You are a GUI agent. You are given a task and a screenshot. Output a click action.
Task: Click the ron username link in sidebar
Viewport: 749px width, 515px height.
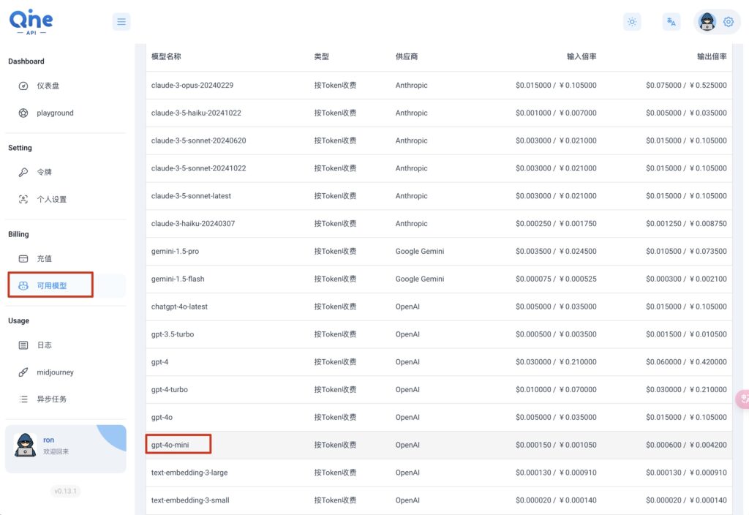point(48,440)
